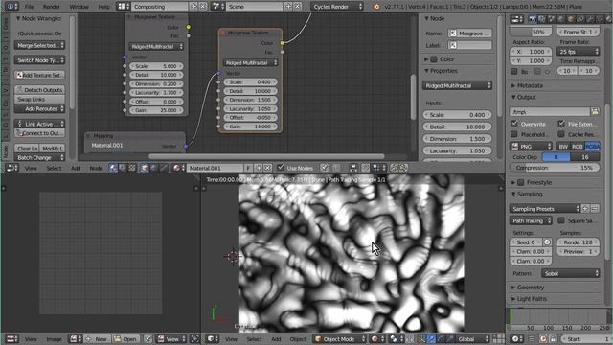
Task: Open the File menu
Action: (30, 7)
